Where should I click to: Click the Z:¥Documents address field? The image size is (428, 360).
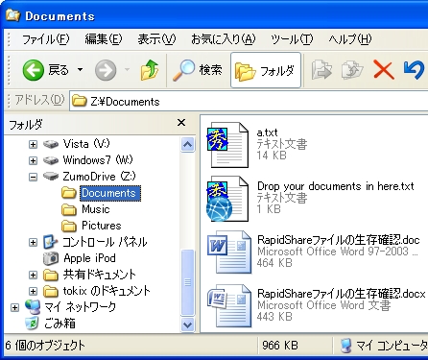[249, 102]
